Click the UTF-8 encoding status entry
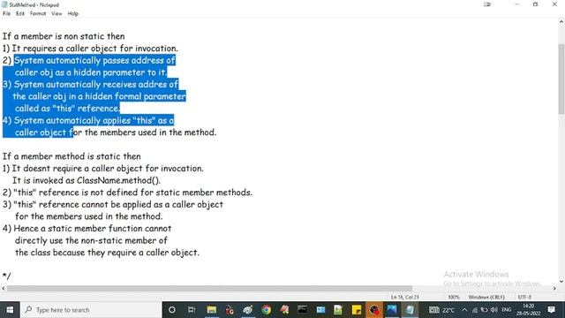Image resolution: width=565 pixels, height=318 pixels. (x=524, y=297)
